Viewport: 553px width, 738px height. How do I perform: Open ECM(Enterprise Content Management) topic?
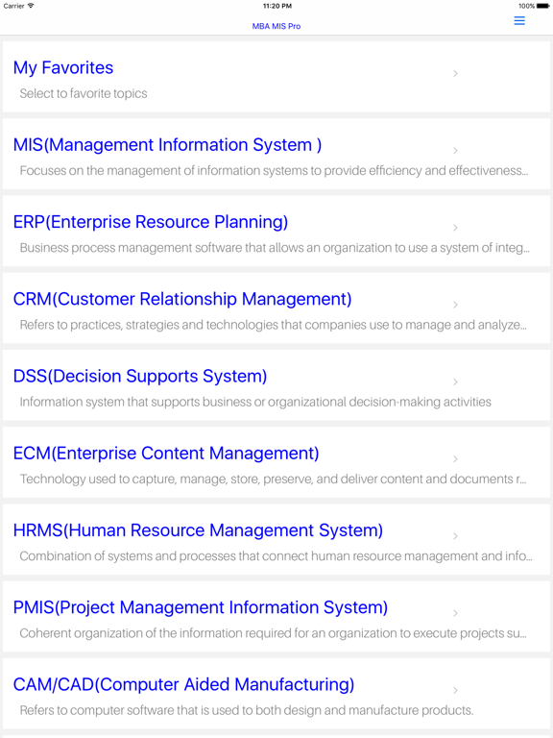166,454
